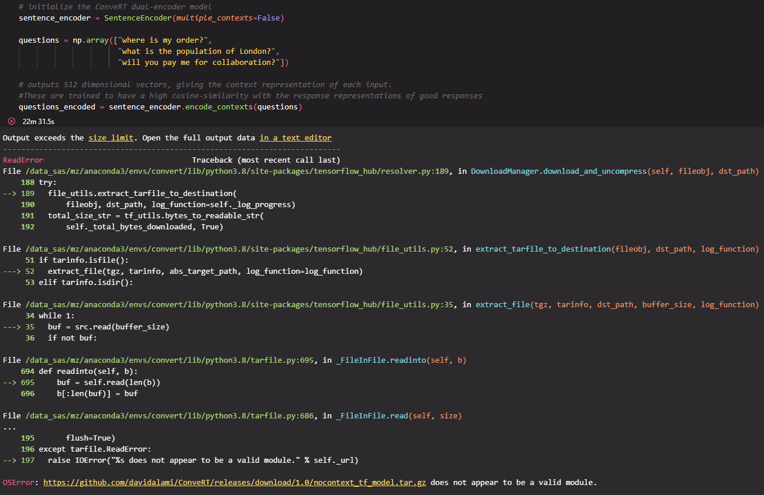This screenshot has height=495, width=764.
Task: Click 'Traceback (most recent call last)' text
Action: pyautogui.click(x=266, y=160)
